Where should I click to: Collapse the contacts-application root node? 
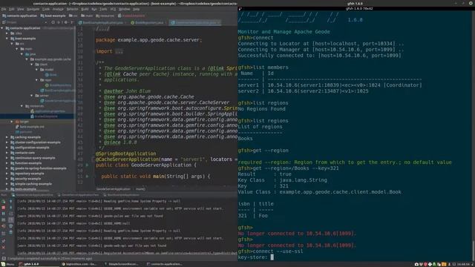point(2,28)
